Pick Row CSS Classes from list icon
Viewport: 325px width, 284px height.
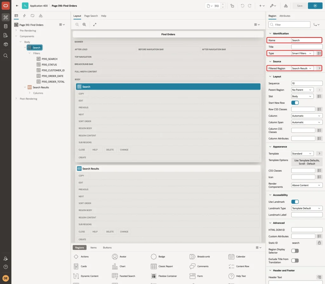pos(319,109)
